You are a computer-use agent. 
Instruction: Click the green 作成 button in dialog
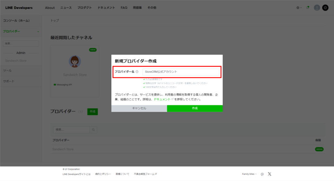pyautogui.click(x=195, y=108)
